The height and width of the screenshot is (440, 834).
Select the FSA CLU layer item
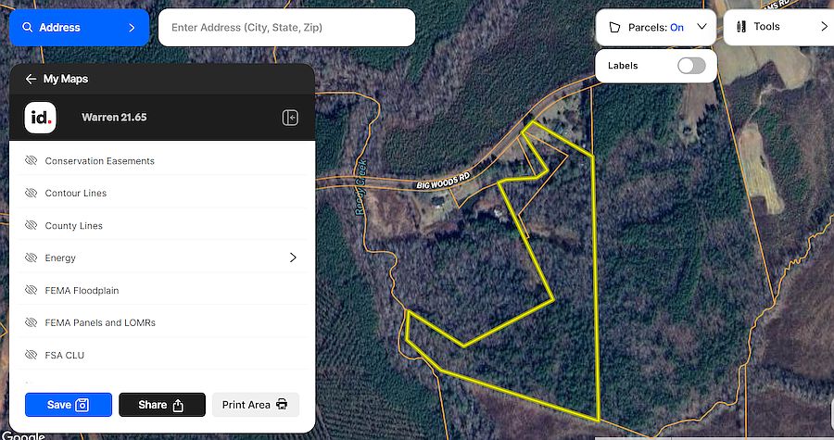pos(162,355)
